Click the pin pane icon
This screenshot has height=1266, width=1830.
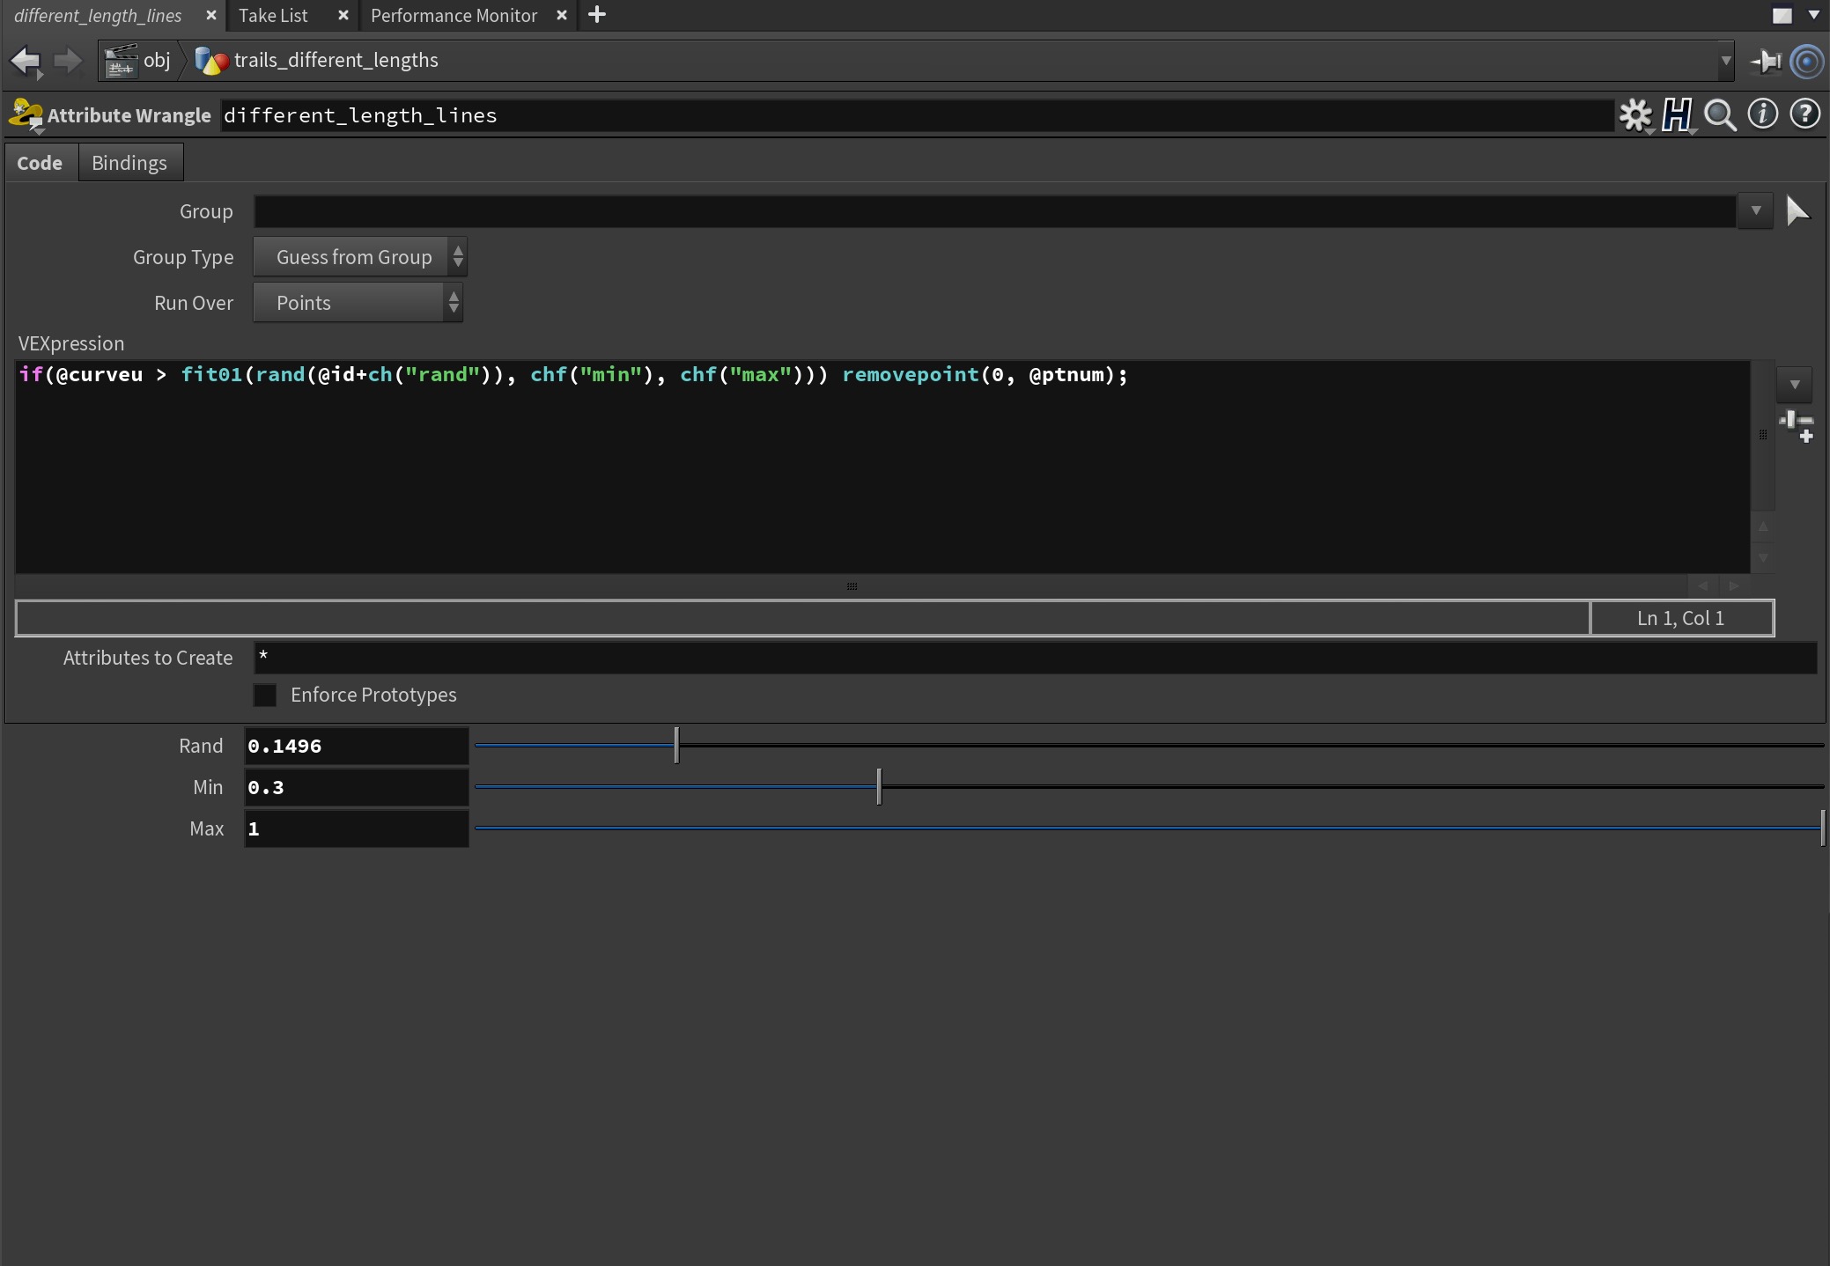pos(1765,61)
